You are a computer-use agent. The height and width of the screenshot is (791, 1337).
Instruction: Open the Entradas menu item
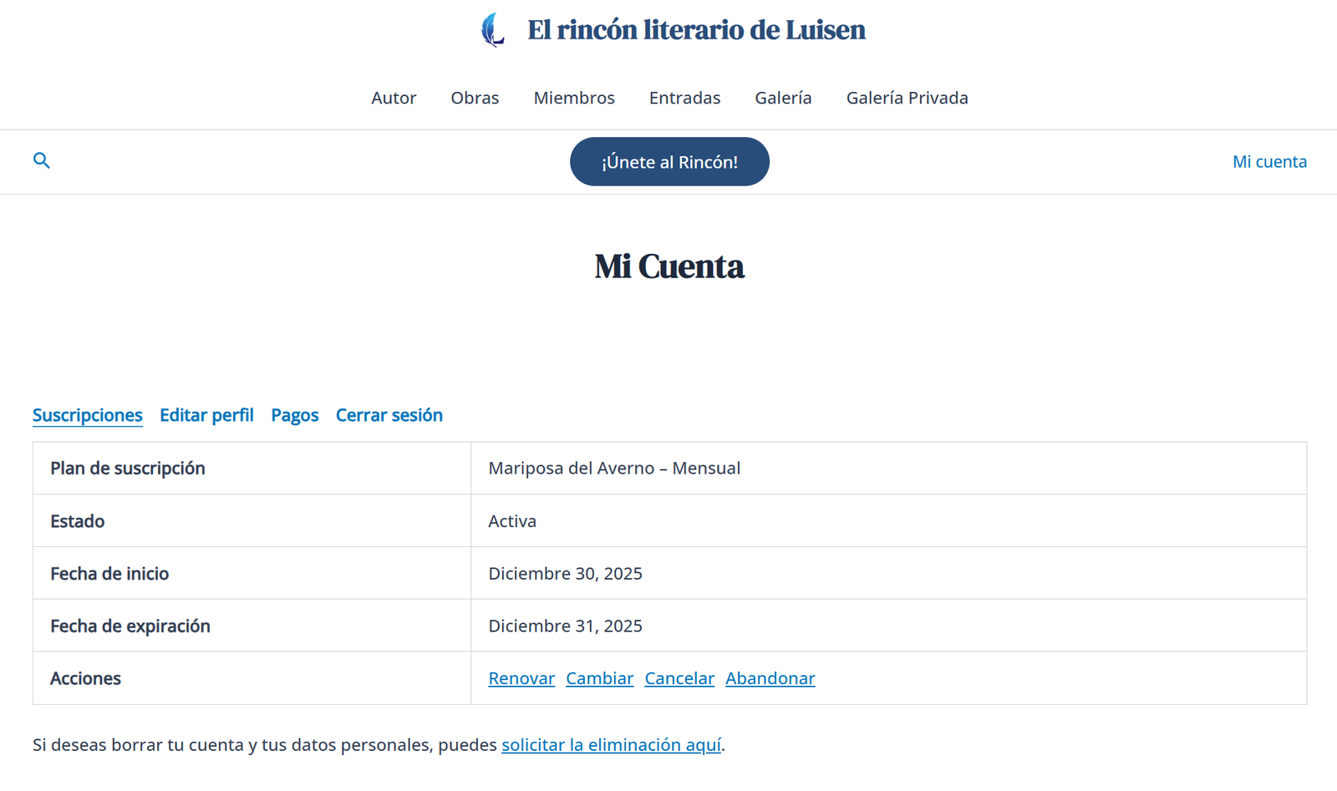(684, 98)
